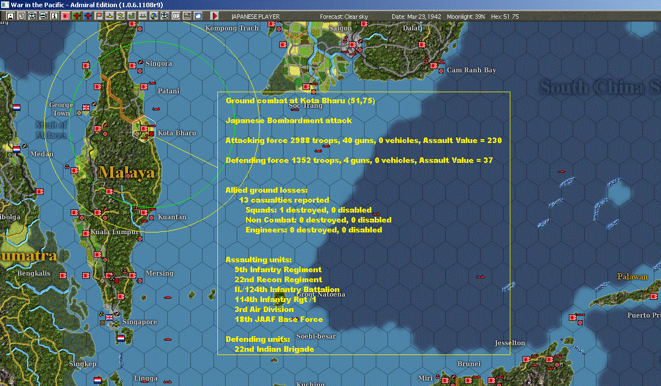Click the 'Forecast: Clear sky' status text
The image size is (661, 386).
coord(344,17)
